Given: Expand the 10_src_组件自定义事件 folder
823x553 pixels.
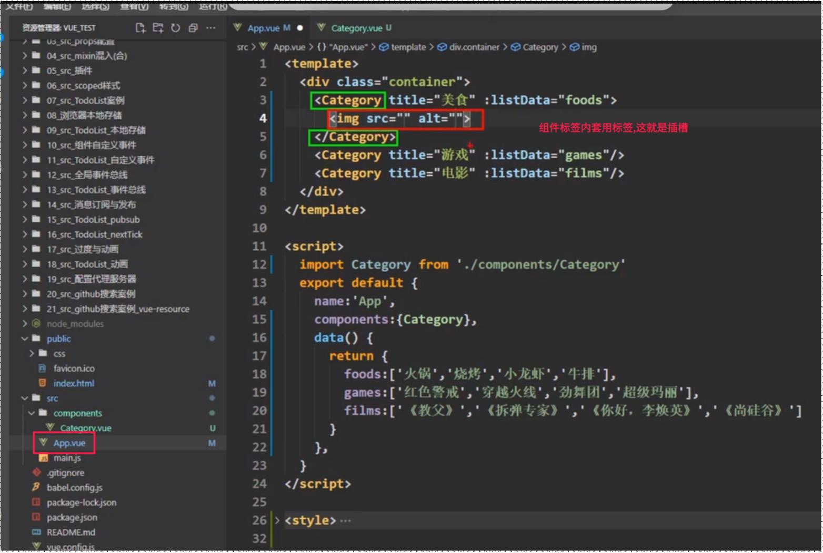Looking at the screenshot, I should coord(25,145).
